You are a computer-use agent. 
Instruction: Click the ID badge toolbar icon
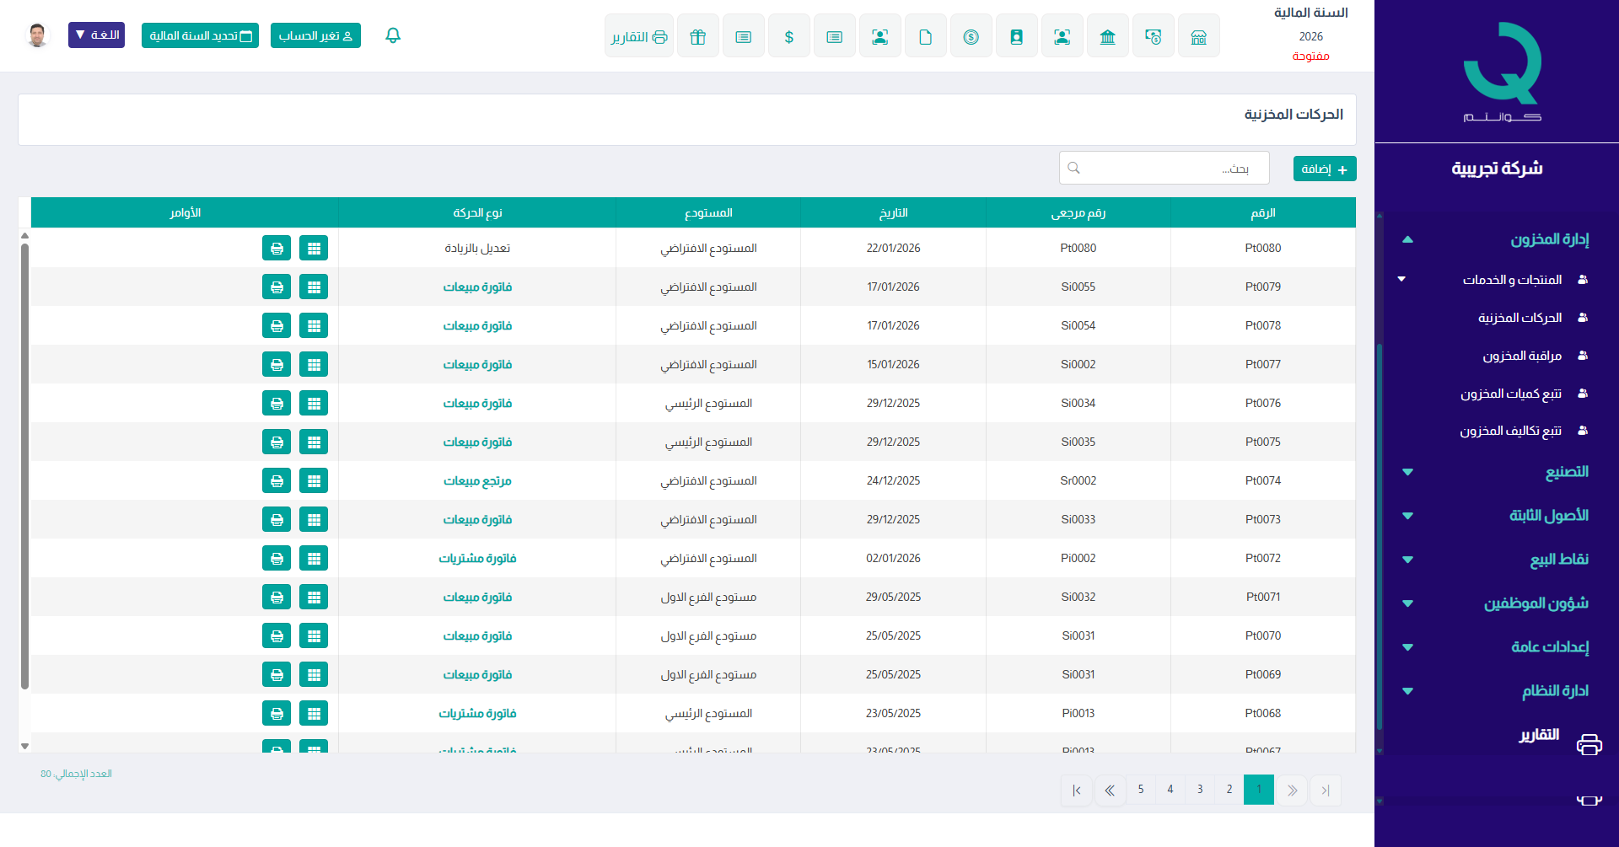point(1016,36)
